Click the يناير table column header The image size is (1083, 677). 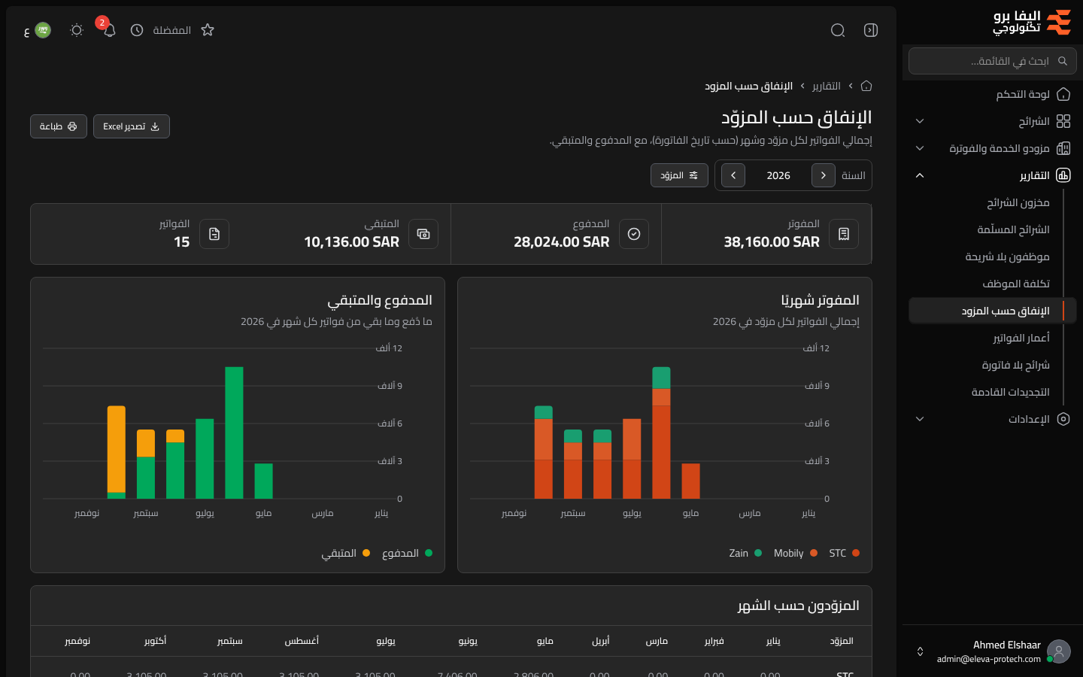tap(773, 641)
